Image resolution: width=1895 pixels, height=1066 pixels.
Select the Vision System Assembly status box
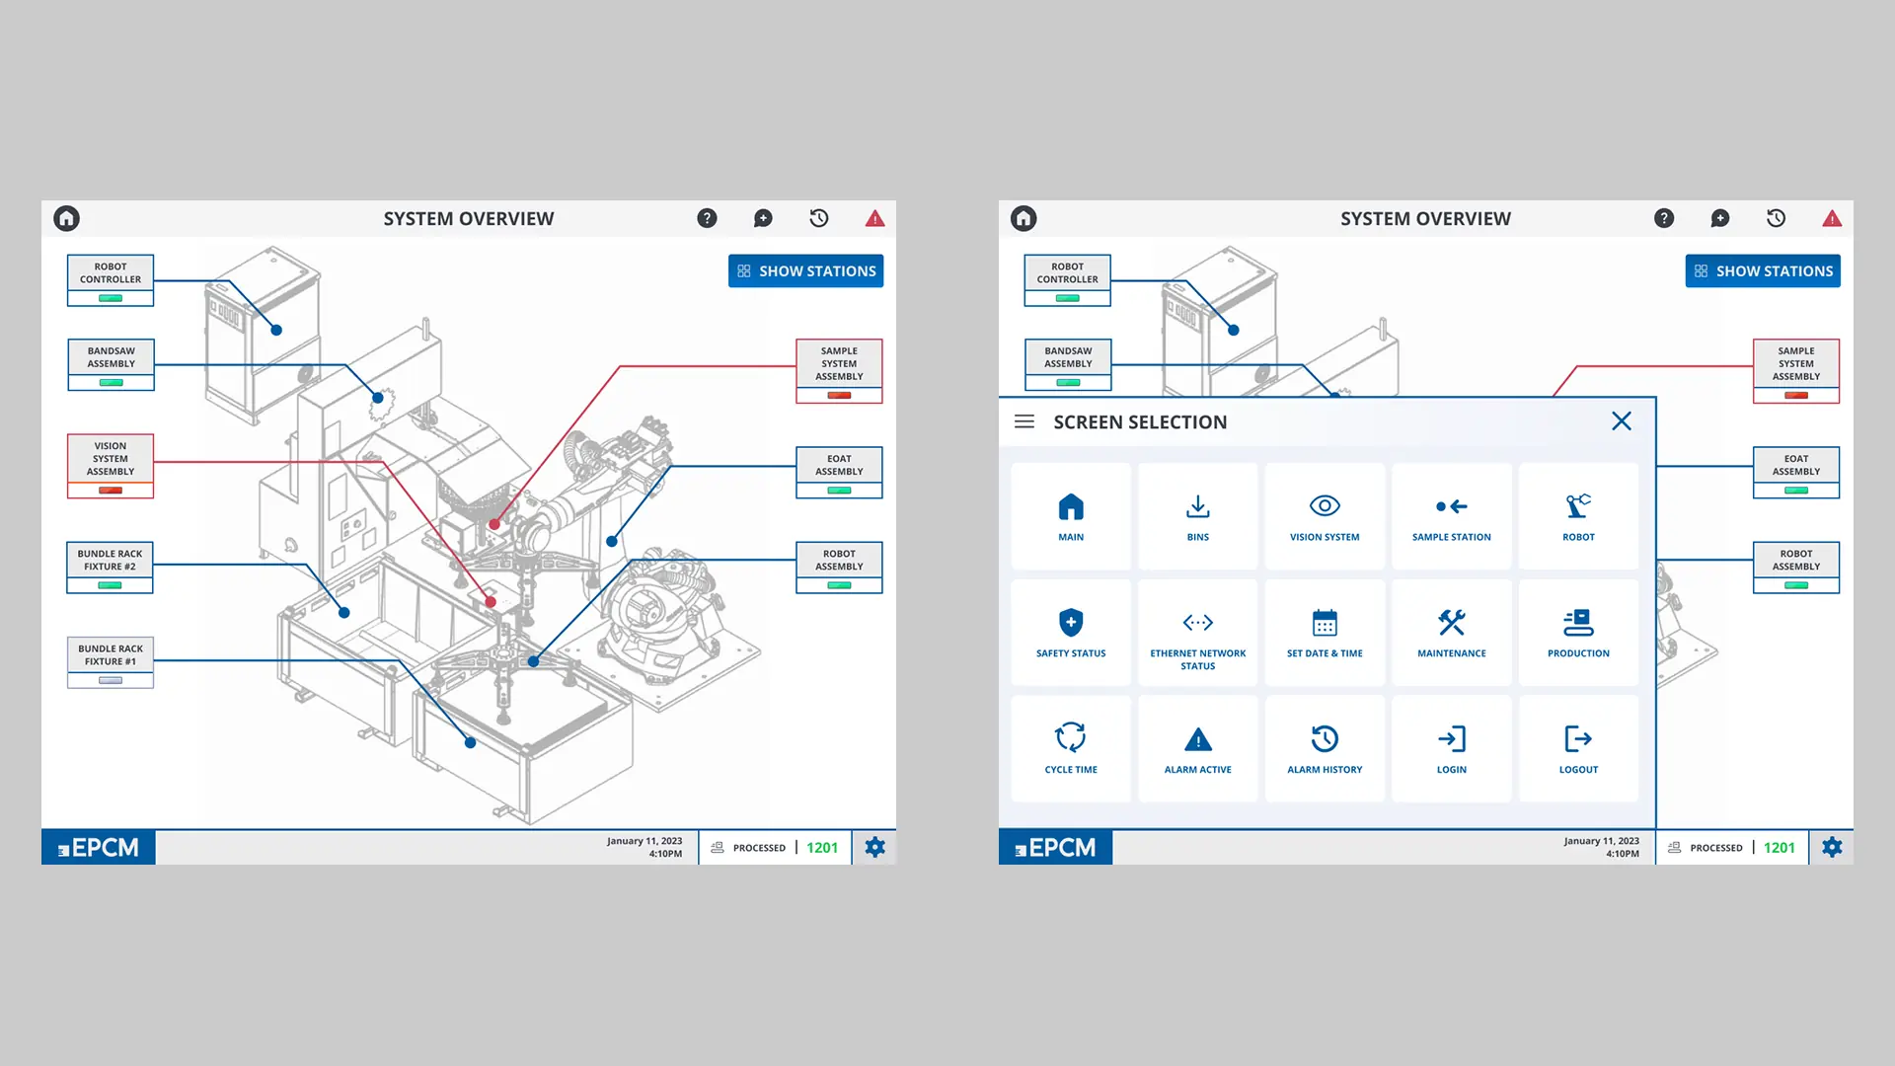tap(111, 465)
